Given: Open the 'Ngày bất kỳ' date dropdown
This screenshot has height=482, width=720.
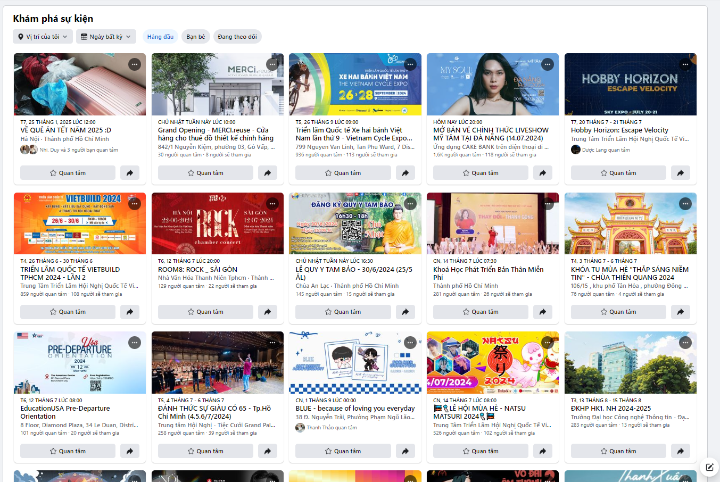Looking at the screenshot, I should [x=106, y=37].
